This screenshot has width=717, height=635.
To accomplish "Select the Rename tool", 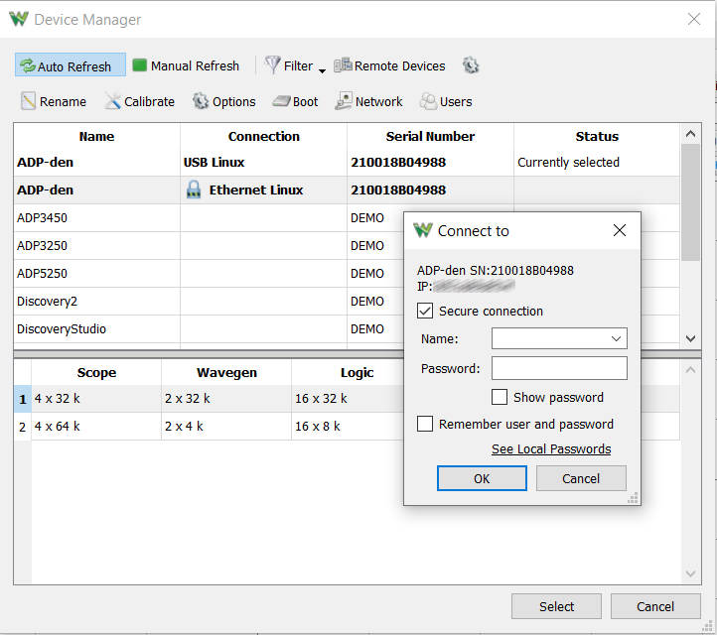I will tap(54, 101).
